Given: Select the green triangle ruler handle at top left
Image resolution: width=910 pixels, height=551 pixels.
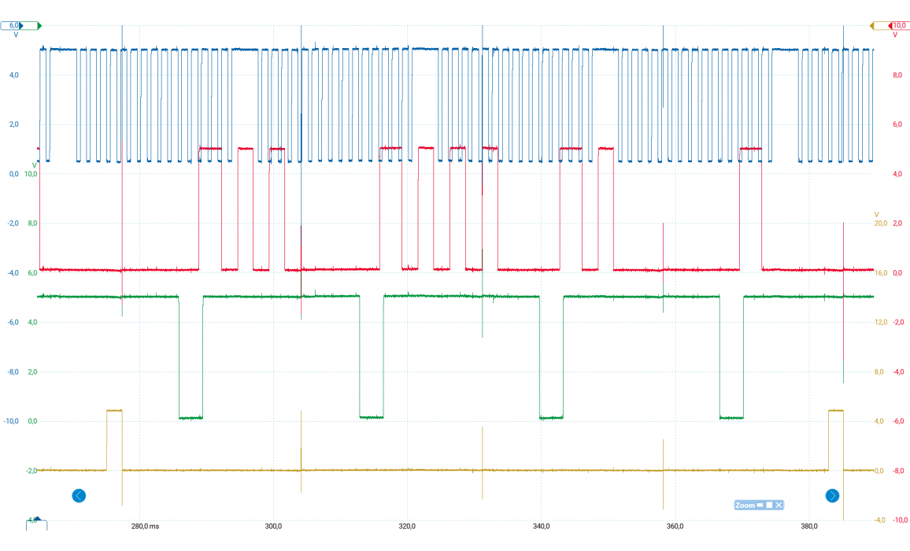Looking at the screenshot, I should [39, 26].
